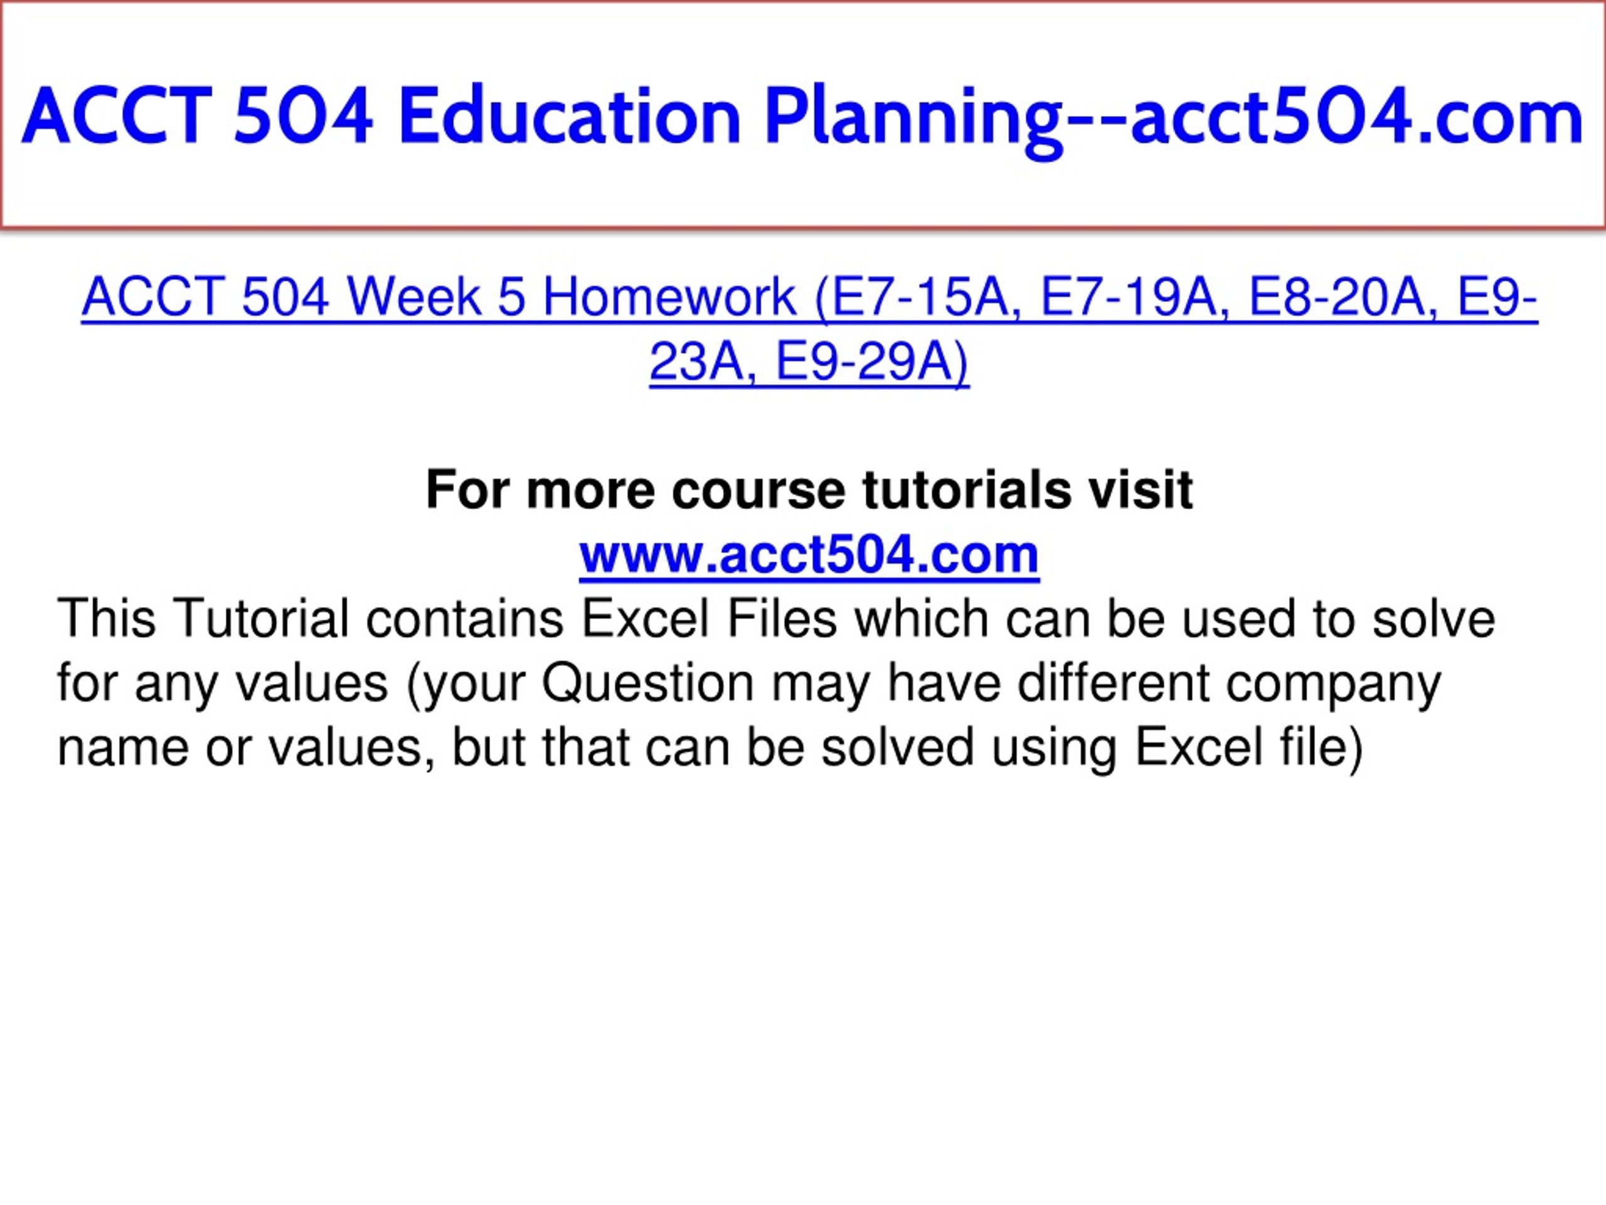The height and width of the screenshot is (1205, 1606).
Task: Click the line starting "This Tutorial contains"
Action: point(776,619)
